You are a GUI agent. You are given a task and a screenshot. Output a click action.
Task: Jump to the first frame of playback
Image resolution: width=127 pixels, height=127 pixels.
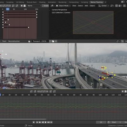37,122
